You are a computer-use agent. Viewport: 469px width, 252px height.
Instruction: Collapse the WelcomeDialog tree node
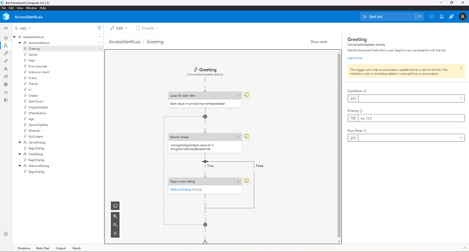[20, 166]
